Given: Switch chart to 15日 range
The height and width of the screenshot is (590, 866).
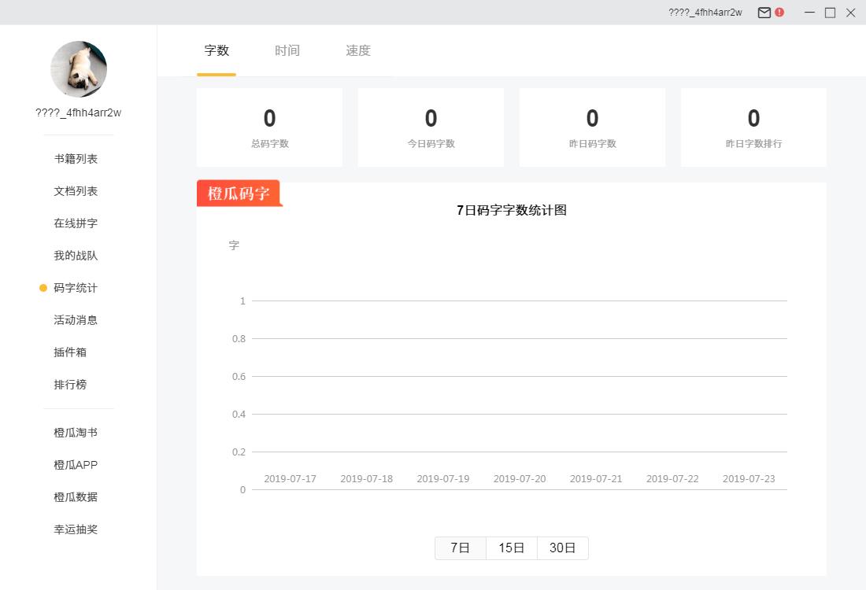Looking at the screenshot, I should point(512,548).
